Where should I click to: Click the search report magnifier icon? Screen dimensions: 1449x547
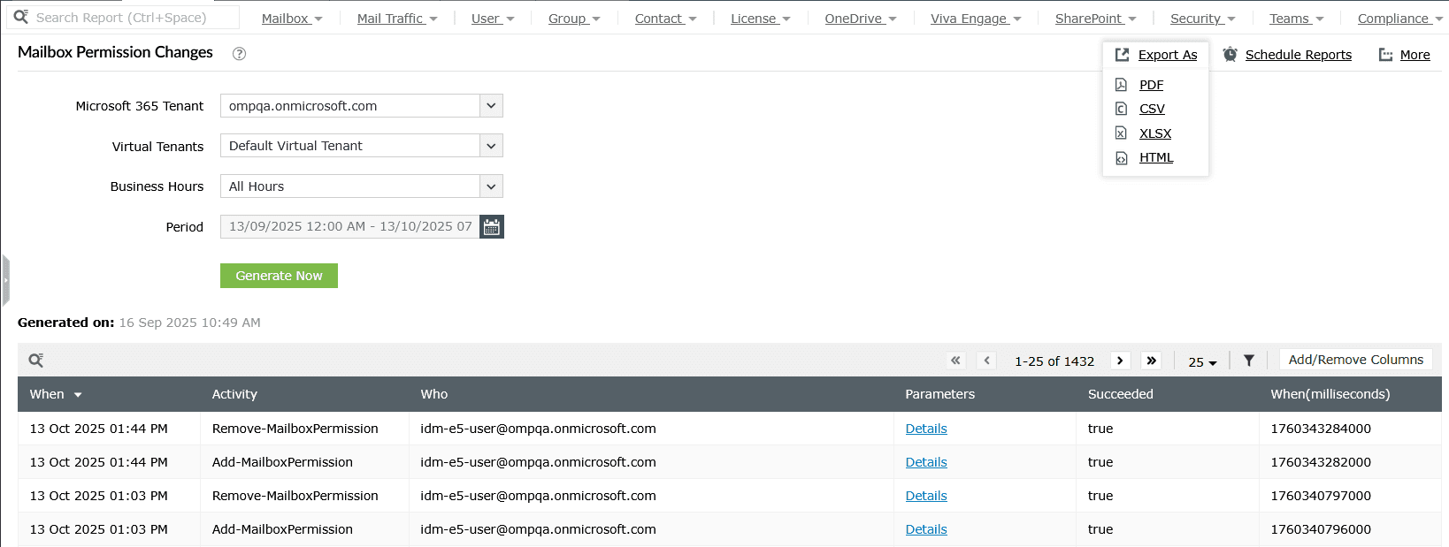(x=21, y=17)
